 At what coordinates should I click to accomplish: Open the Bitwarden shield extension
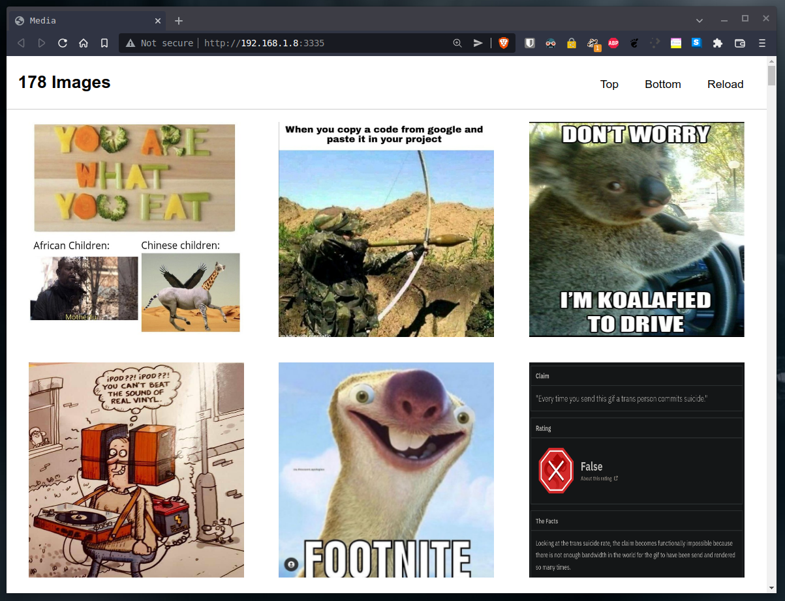531,43
